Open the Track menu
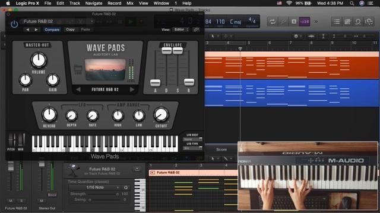380x213 pixels. point(75,3)
